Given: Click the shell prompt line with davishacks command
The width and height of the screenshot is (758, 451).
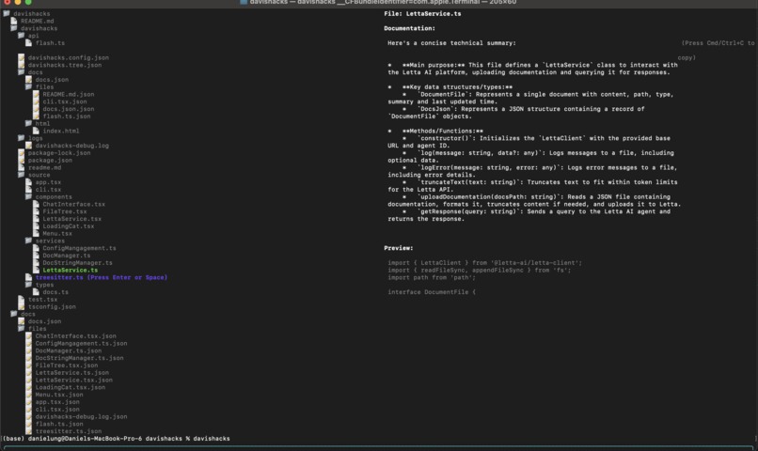Looking at the screenshot, I should point(117,439).
